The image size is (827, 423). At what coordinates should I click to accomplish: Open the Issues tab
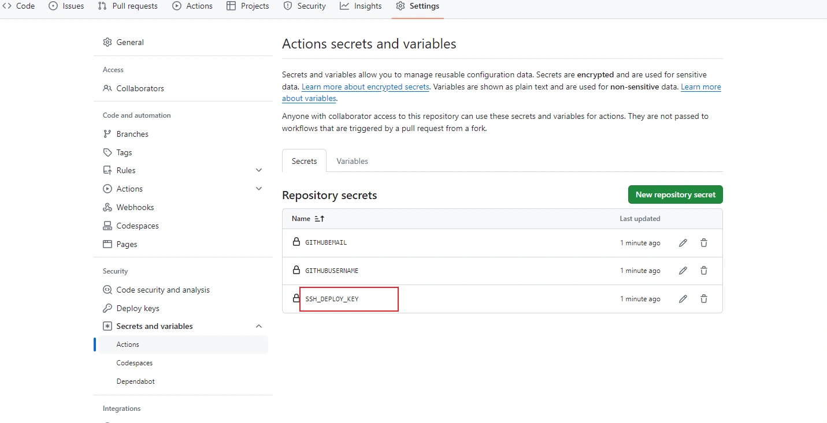point(66,6)
